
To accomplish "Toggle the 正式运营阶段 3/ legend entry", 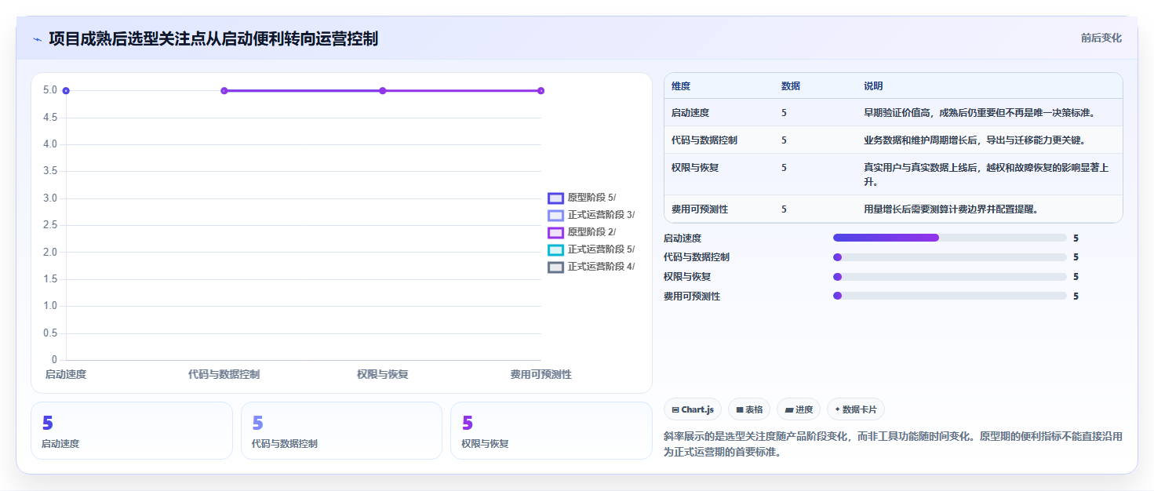I will coord(591,215).
